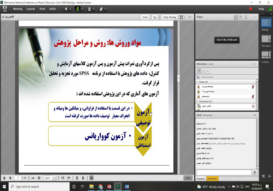The image size is (273, 191).
Task: Collapse the Hosts (3) group
Action: [197, 81]
